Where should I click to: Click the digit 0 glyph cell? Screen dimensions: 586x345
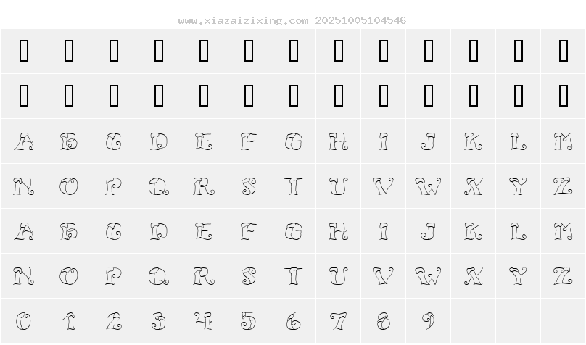coord(24,320)
